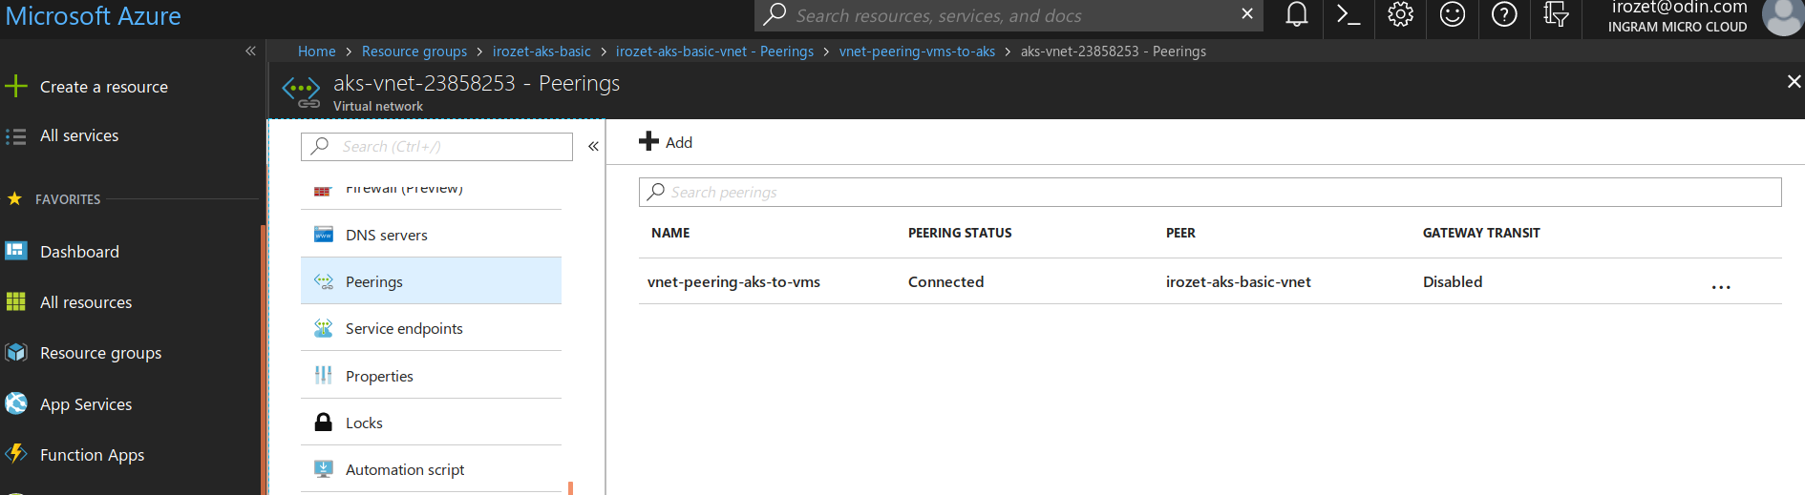Open the notifications bell icon

pyautogui.click(x=1296, y=14)
